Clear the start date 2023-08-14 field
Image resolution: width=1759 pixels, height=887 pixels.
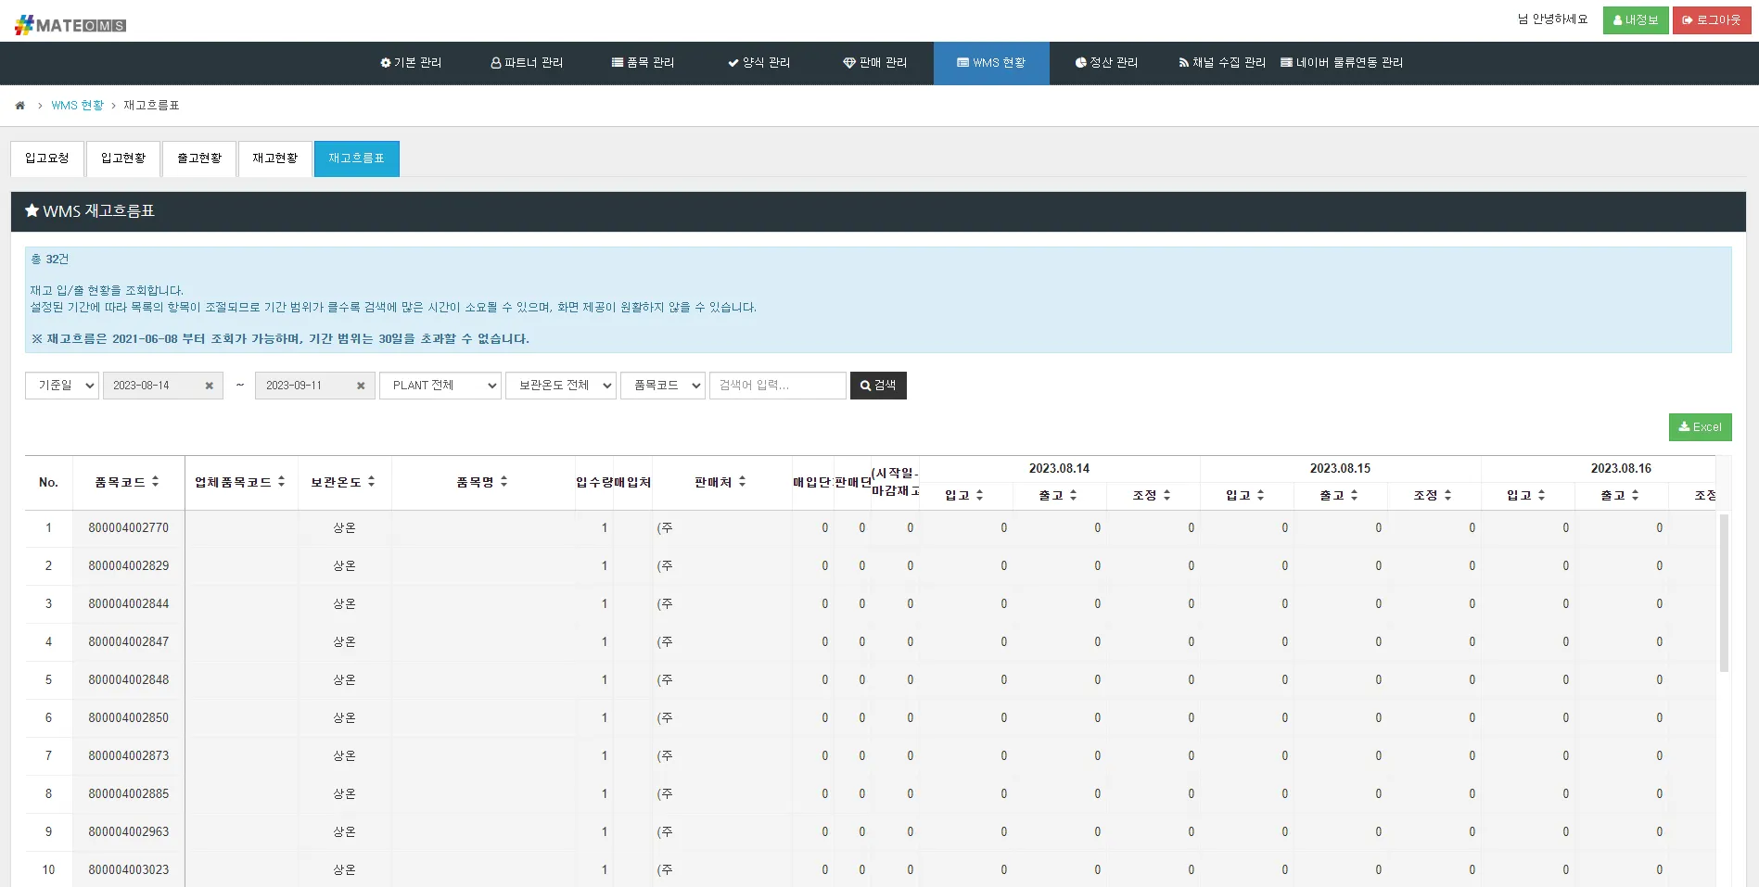click(x=210, y=386)
